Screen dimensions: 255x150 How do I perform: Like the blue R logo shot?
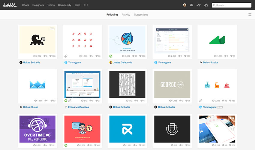[x=142, y=145]
